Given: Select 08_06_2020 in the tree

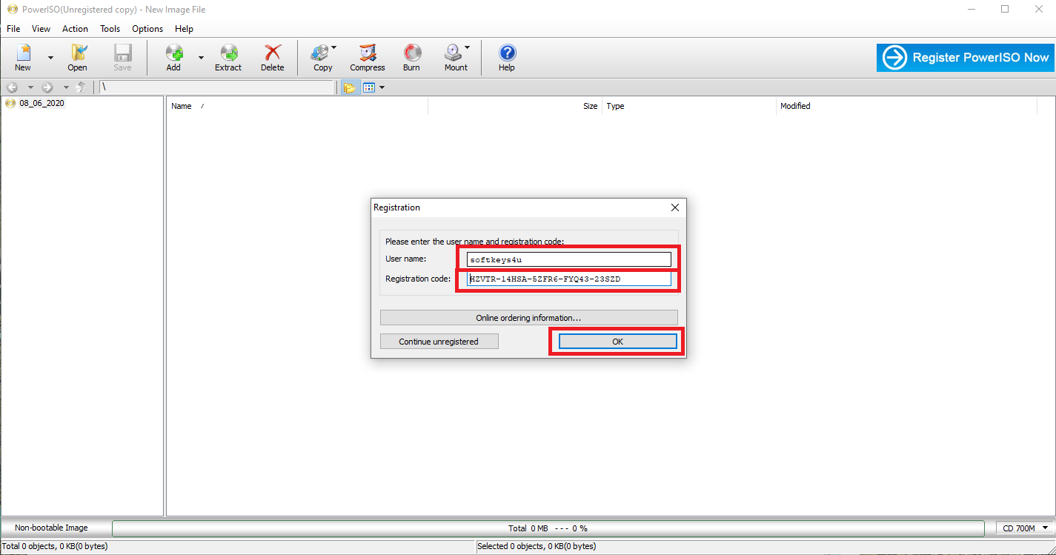Looking at the screenshot, I should click(42, 103).
